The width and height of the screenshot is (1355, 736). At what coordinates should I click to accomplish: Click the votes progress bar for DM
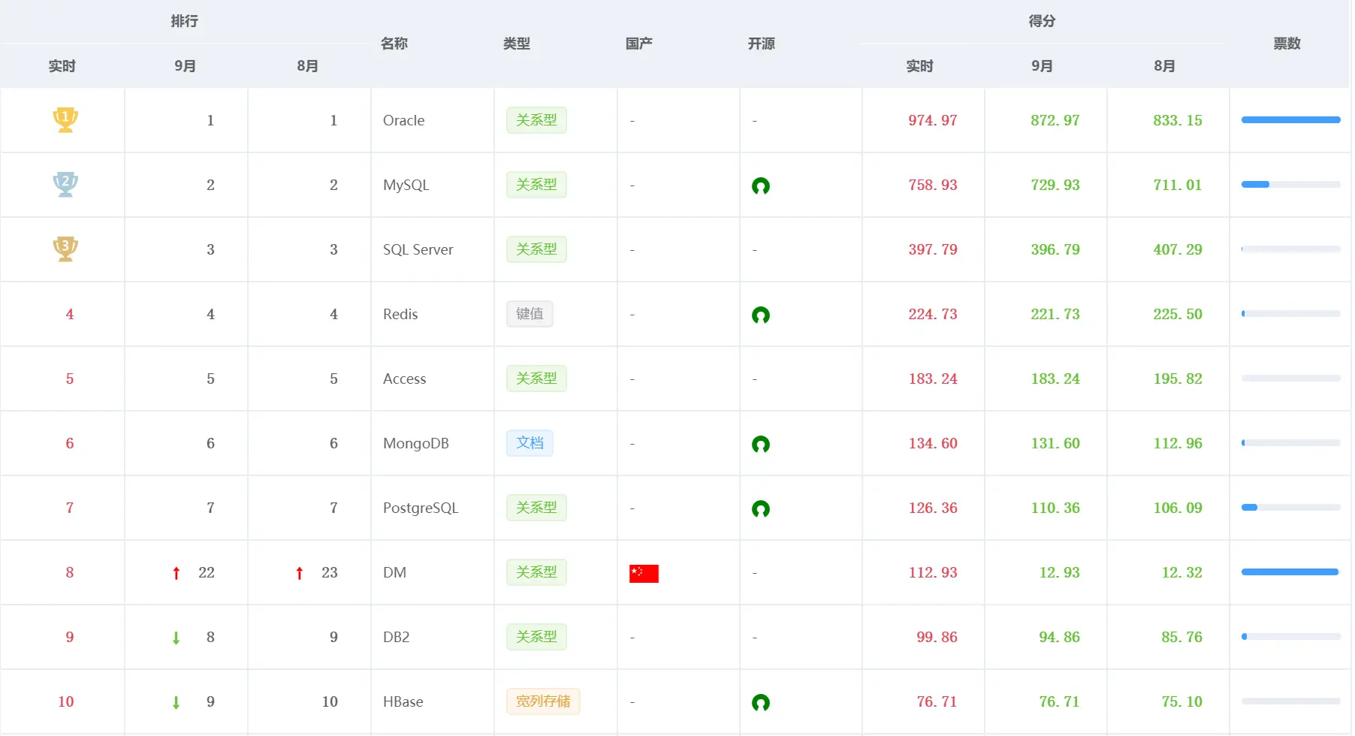pos(1290,572)
